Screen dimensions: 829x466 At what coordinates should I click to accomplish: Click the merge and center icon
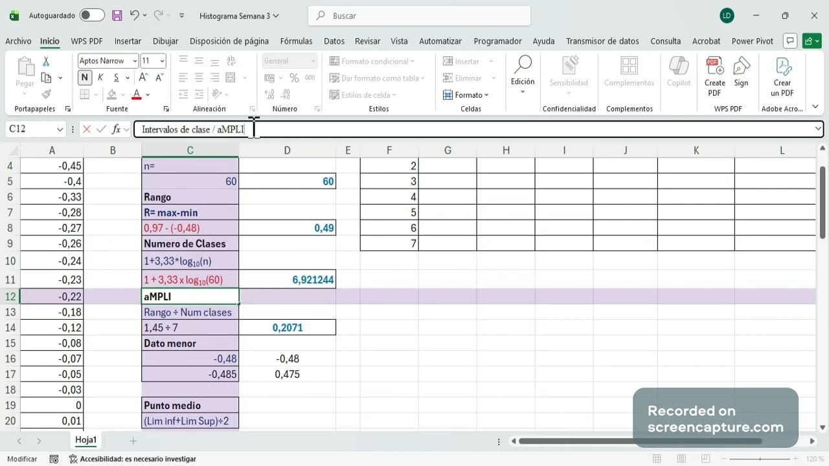231,78
